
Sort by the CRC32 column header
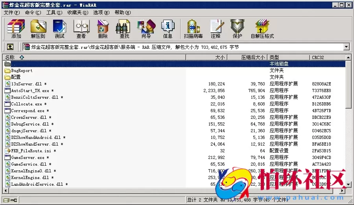pyautogui.click(x=327, y=57)
